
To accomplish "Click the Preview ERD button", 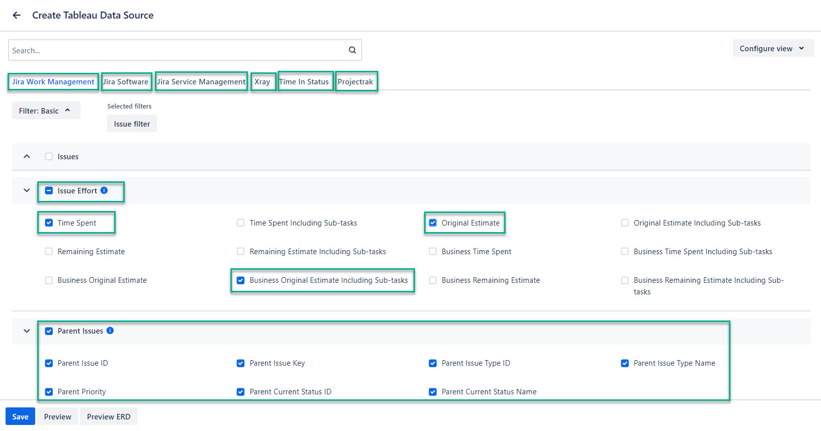I will (109, 417).
